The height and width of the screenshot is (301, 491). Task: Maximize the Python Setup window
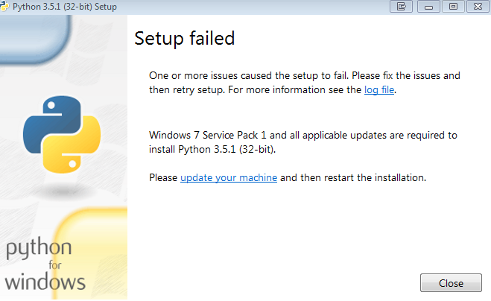pyautogui.click(x=452, y=7)
